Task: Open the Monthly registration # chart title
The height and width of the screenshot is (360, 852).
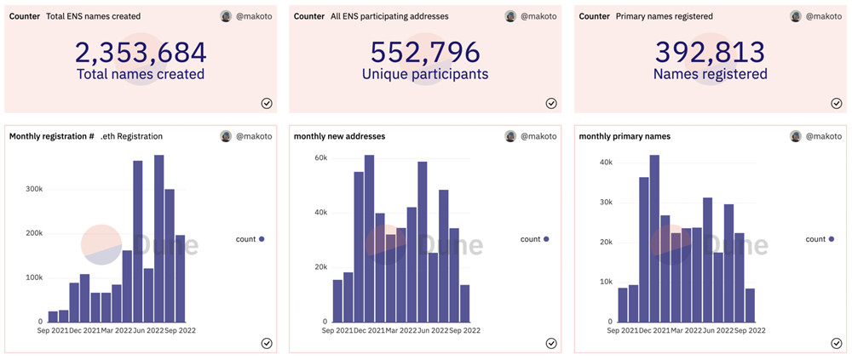Action: click(51, 136)
